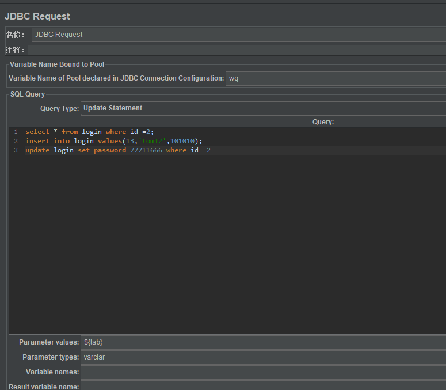This screenshot has width=446, height=390.
Task: Click the JDBC Request panel heading
Action: [37, 17]
